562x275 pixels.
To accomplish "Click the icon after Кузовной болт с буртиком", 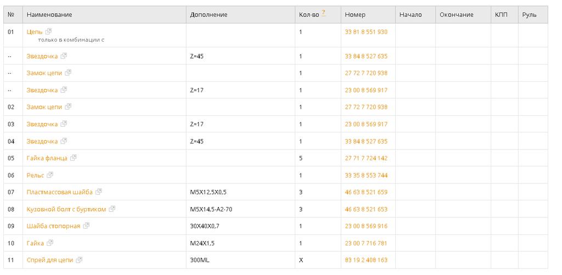I will click(112, 209).
